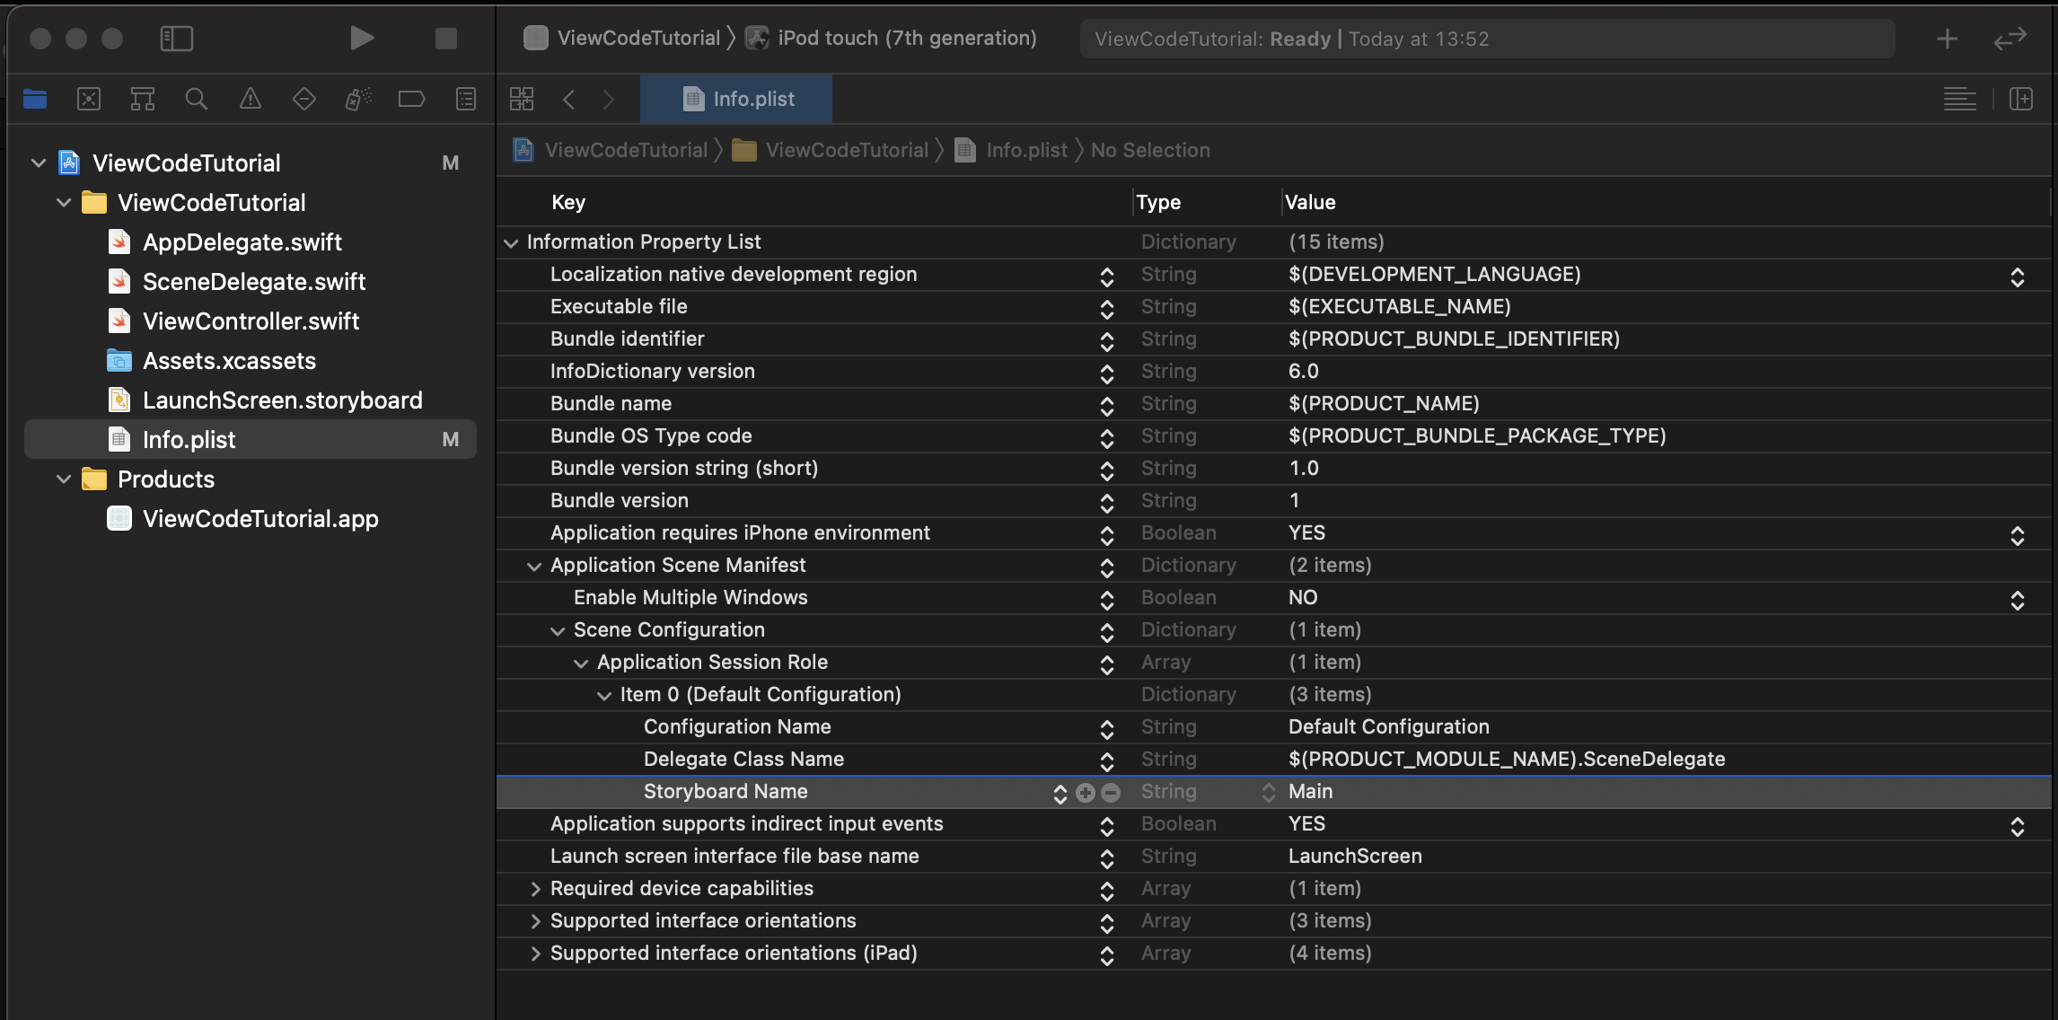Viewport: 2058px width, 1020px height.
Task: Open the Issue navigator warning icon
Action: (251, 99)
